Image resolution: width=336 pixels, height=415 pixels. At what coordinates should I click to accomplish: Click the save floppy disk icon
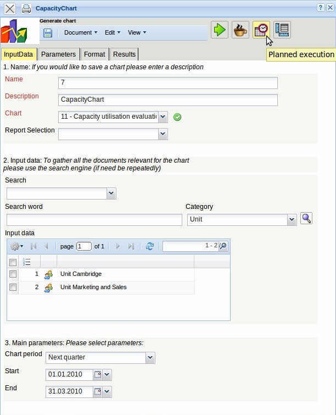(x=48, y=32)
